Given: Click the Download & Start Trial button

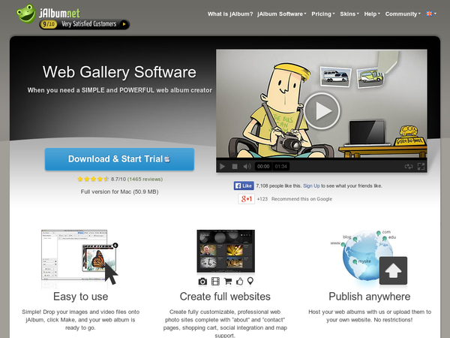Looking at the screenshot, I should (119, 159).
